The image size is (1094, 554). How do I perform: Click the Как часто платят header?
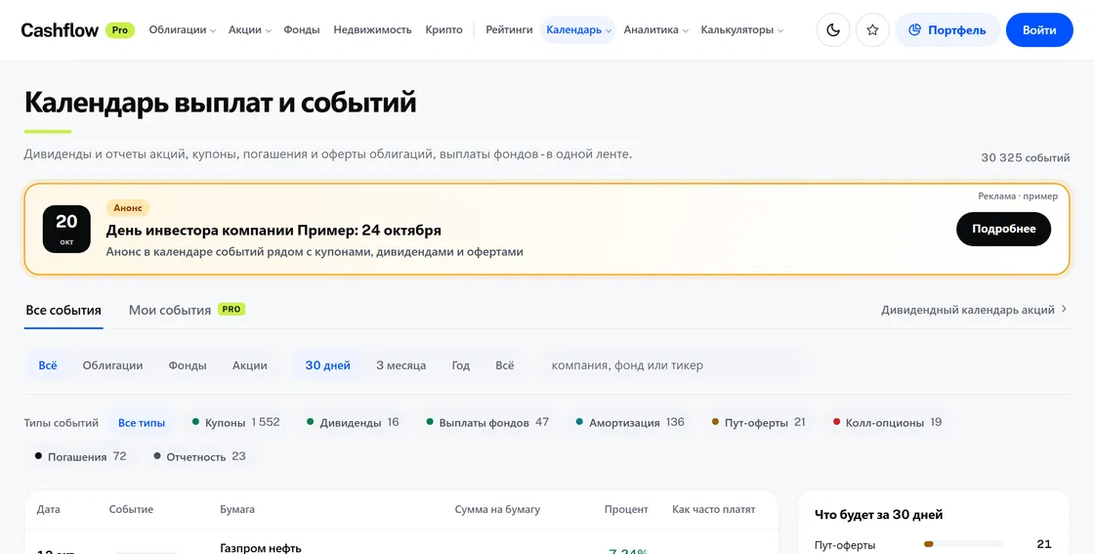pyautogui.click(x=713, y=509)
